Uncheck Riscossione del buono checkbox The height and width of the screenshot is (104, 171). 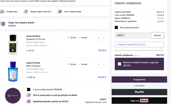[x=116, y=27]
